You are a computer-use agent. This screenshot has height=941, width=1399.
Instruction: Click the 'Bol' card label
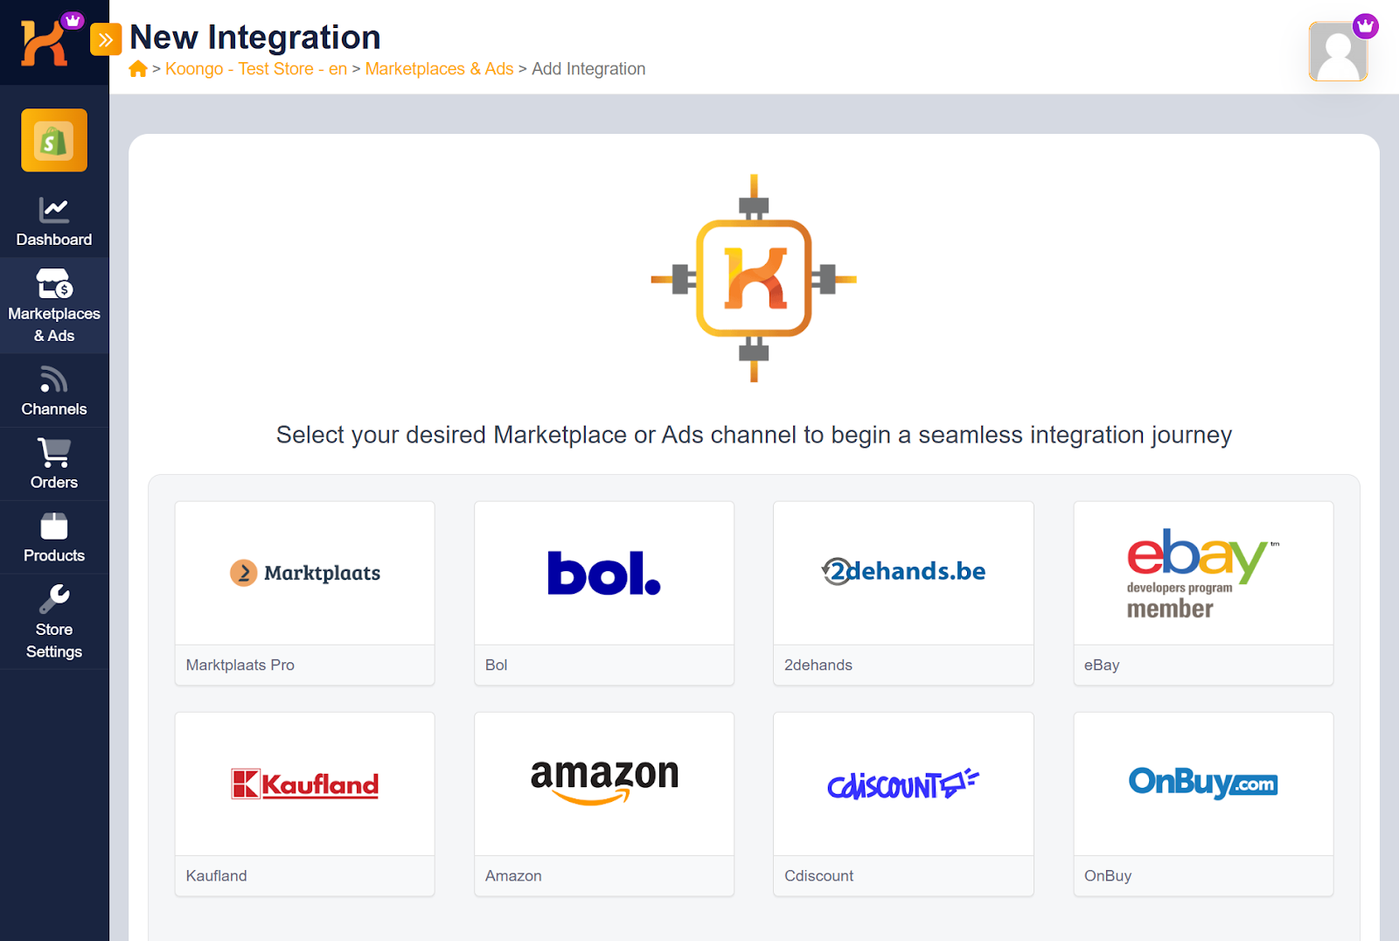(x=496, y=665)
